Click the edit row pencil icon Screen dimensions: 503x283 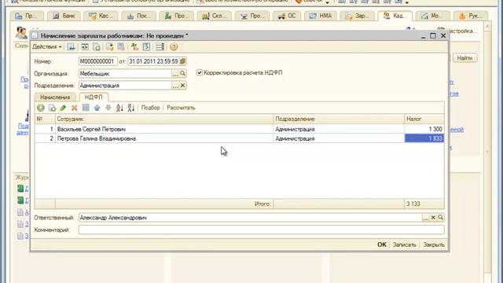point(63,108)
